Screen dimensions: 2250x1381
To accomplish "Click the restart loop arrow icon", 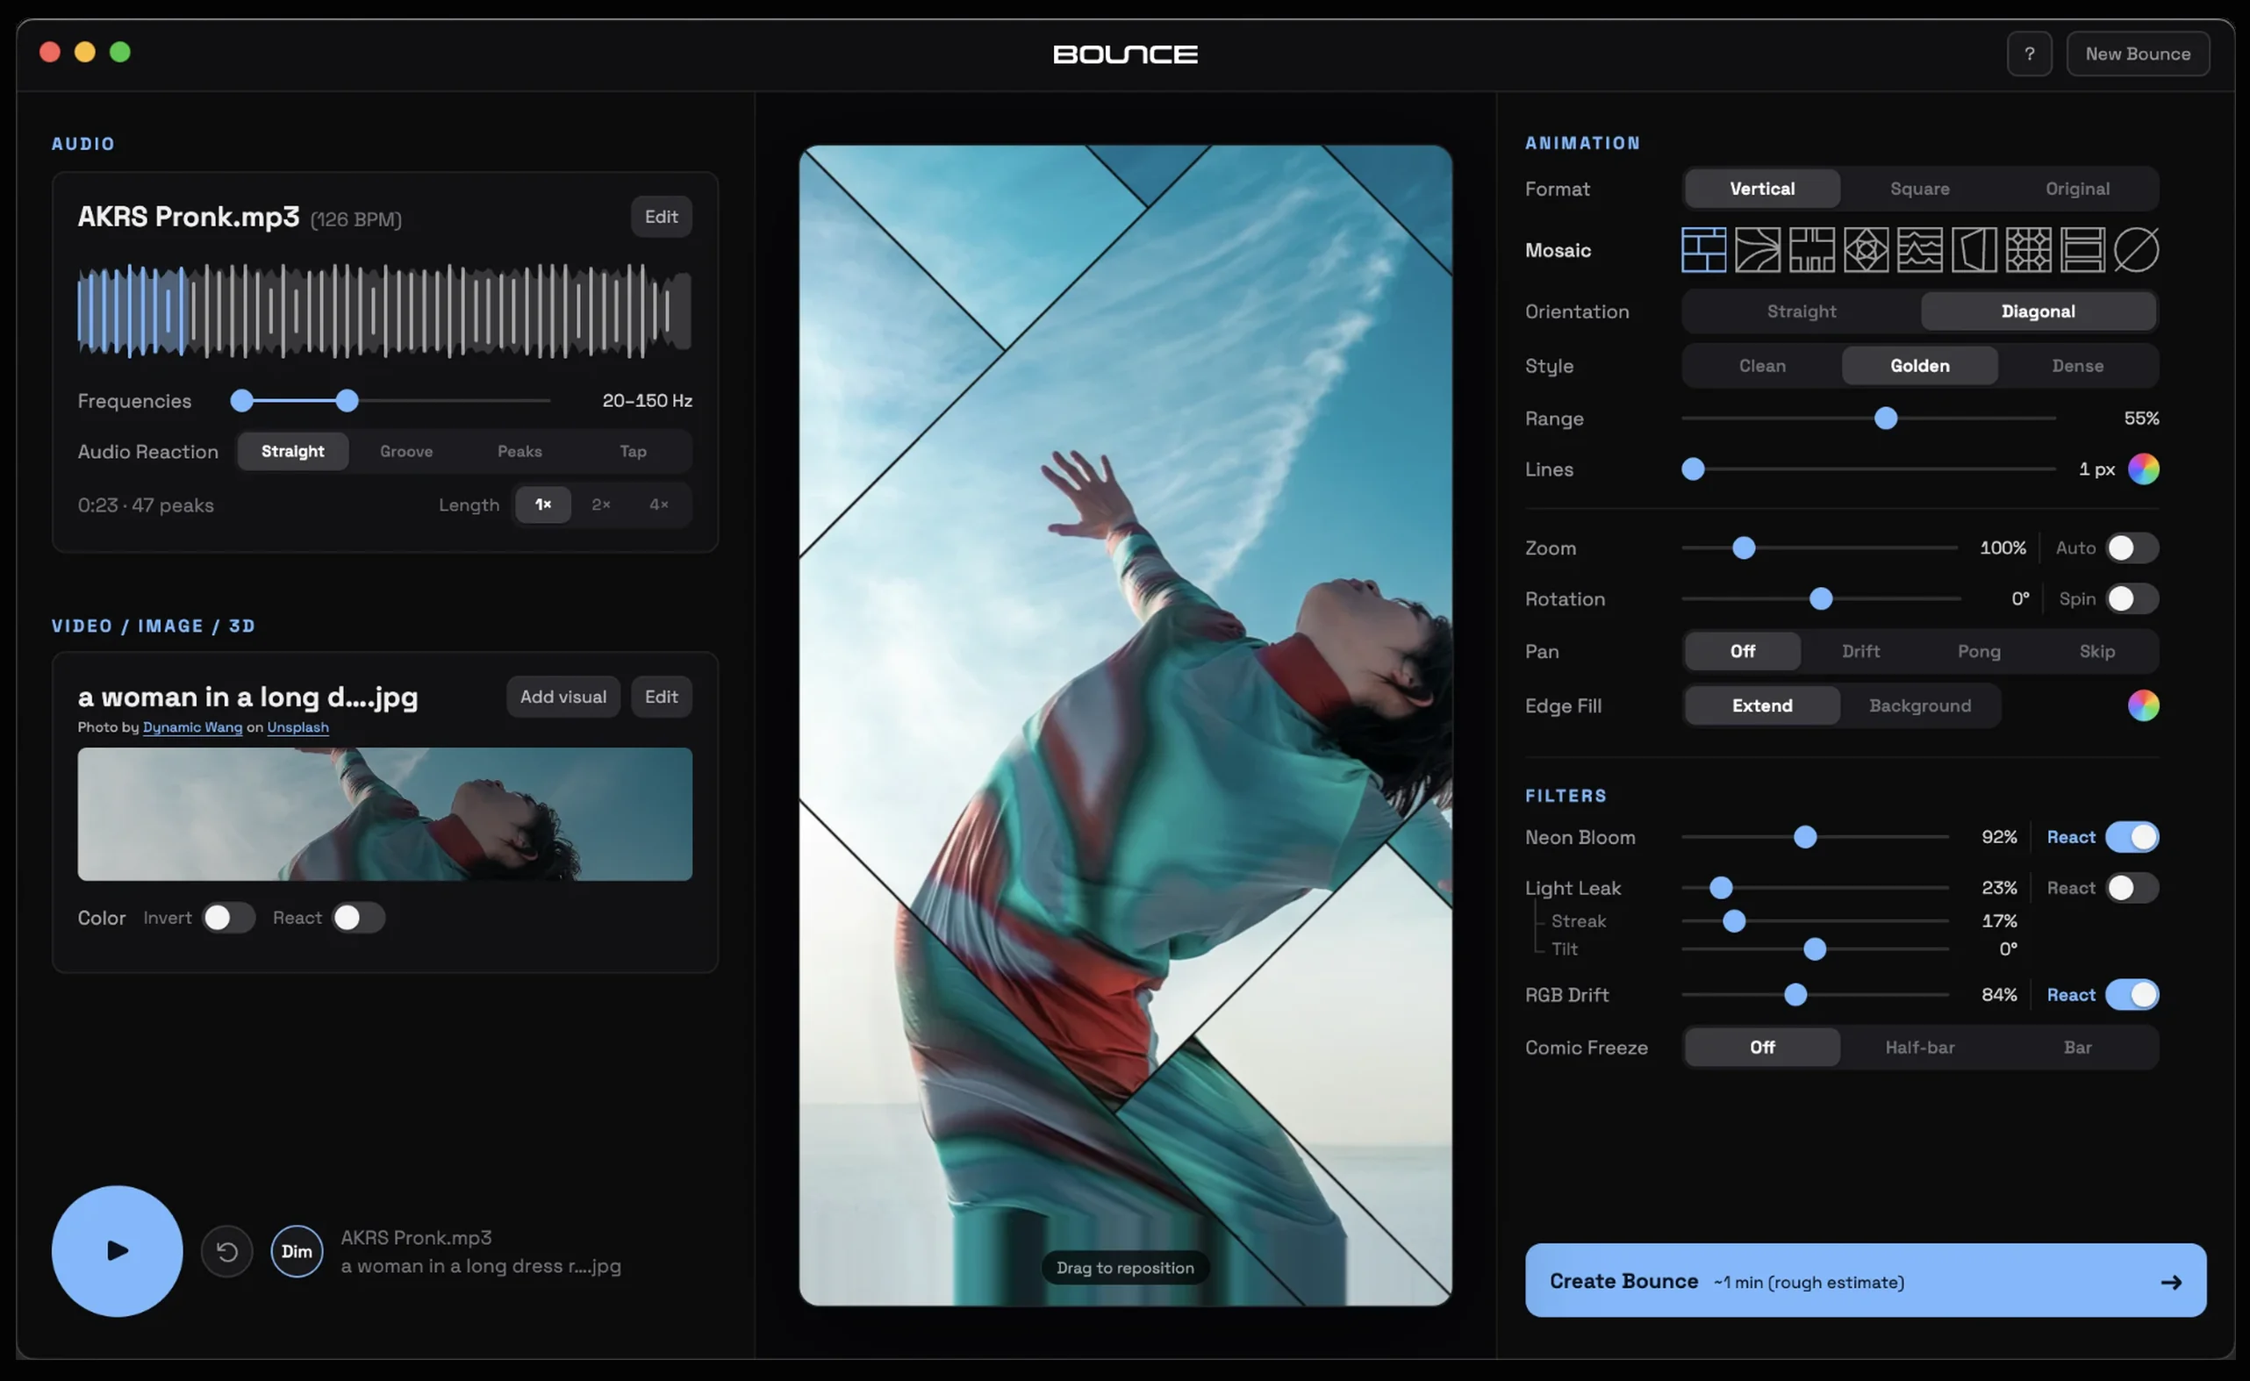I will click(x=226, y=1251).
